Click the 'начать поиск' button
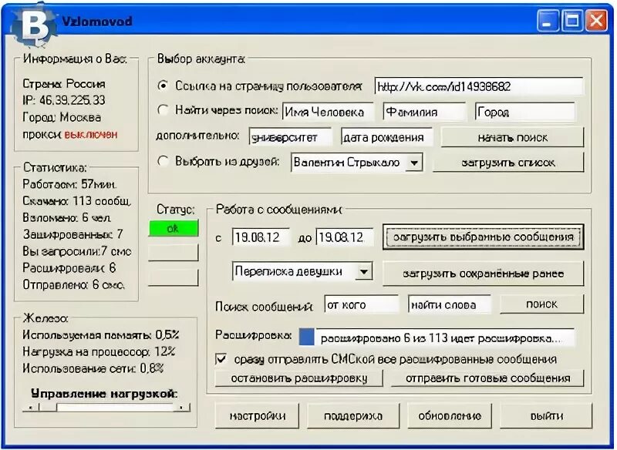This screenshot has width=617, height=450. click(x=512, y=138)
